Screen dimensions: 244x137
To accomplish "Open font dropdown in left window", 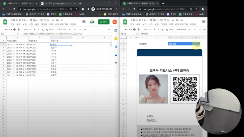I will pyautogui.click(x=63, y=29).
